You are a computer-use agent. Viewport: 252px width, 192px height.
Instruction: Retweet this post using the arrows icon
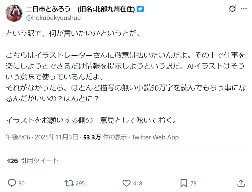click(x=68, y=183)
